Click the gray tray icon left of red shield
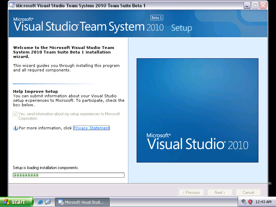The image size is (276, 207). pyautogui.click(x=244, y=202)
